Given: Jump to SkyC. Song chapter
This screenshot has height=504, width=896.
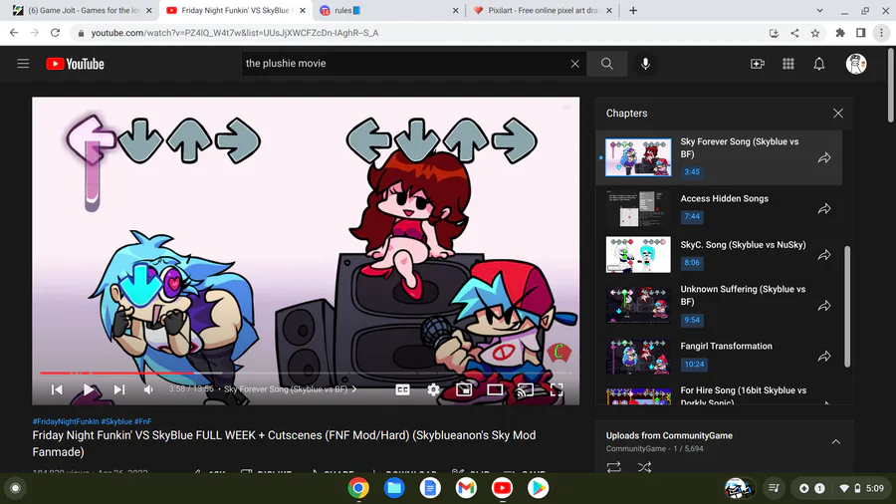Looking at the screenshot, I should point(719,254).
